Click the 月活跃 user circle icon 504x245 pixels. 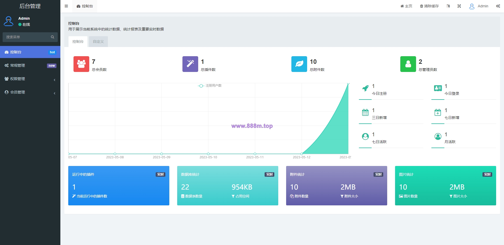point(438,137)
